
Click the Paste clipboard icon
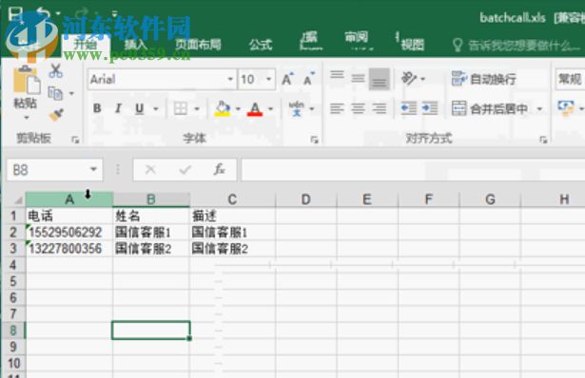(26, 80)
